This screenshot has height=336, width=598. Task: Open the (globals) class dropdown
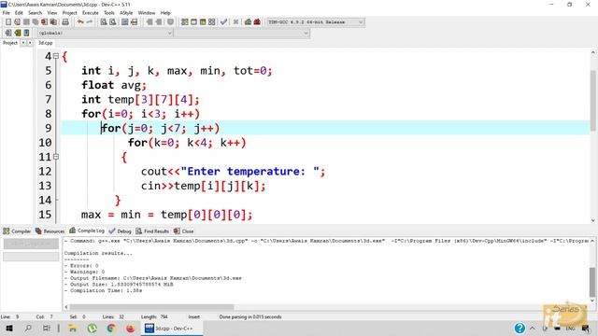[105, 34]
